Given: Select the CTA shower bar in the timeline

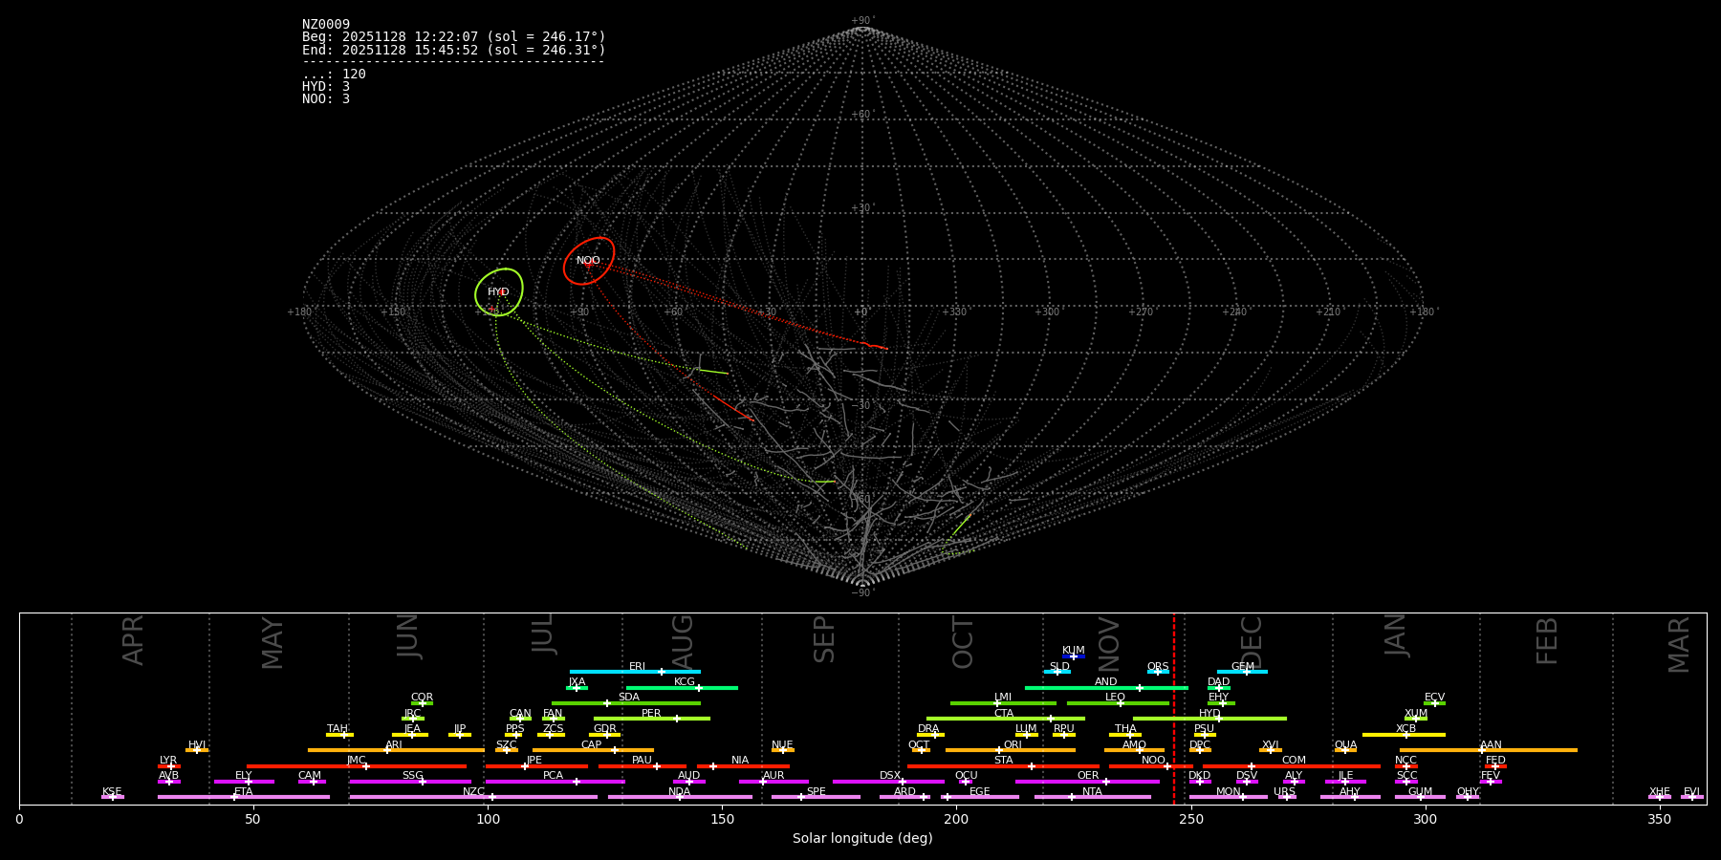Looking at the screenshot, I should (1006, 719).
